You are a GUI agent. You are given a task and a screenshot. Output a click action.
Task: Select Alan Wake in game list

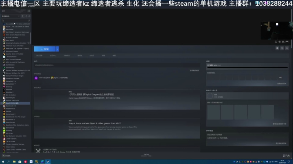click(9, 30)
